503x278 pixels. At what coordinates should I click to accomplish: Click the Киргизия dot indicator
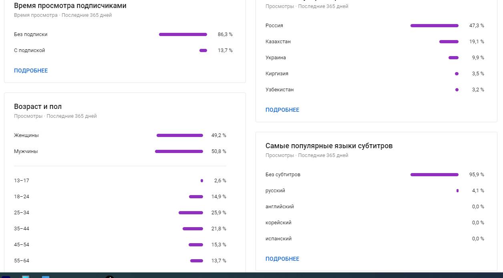coord(457,74)
